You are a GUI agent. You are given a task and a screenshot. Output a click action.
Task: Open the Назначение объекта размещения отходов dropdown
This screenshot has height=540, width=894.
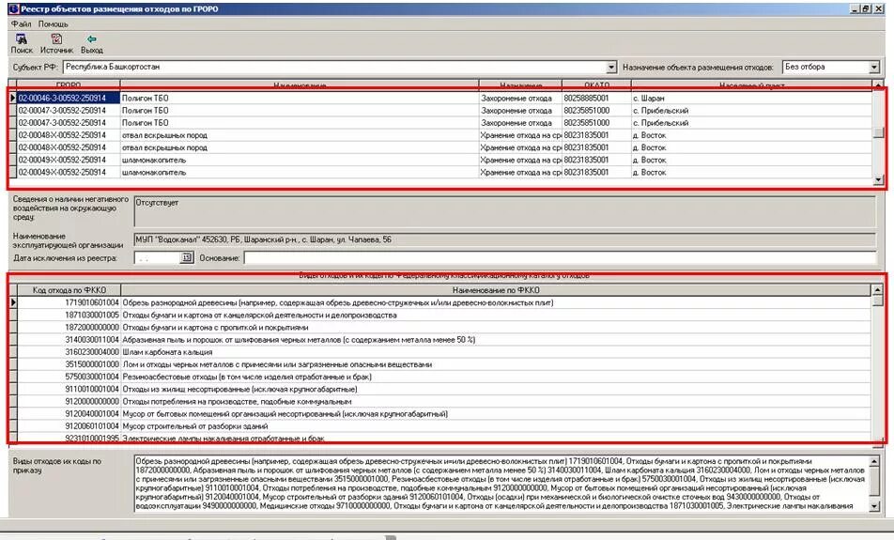pyautogui.click(x=874, y=68)
